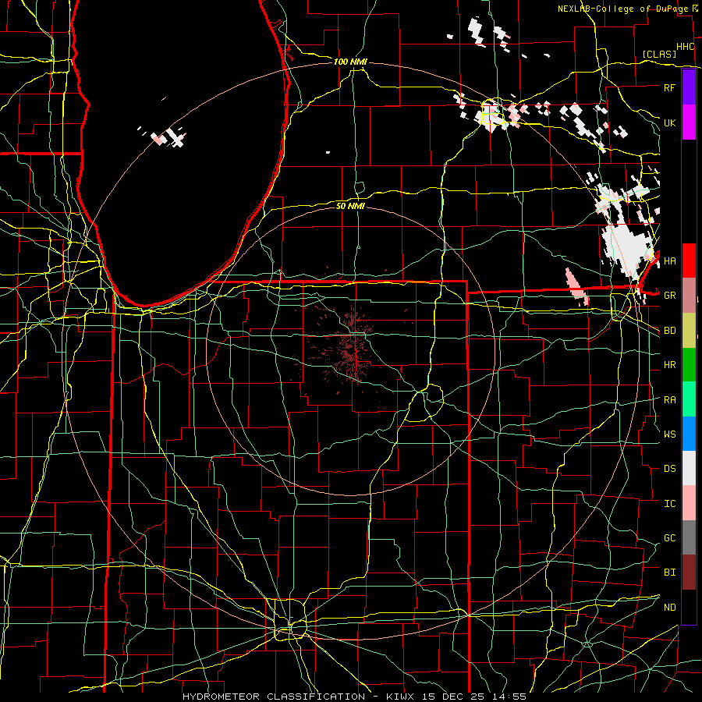
Task: Click the 100 NMI range ring label
Action: [350, 62]
